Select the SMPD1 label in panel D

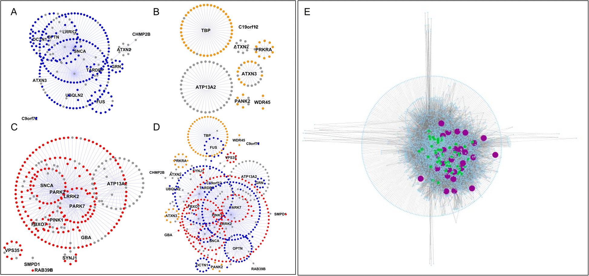pyautogui.click(x=280, y=214)
